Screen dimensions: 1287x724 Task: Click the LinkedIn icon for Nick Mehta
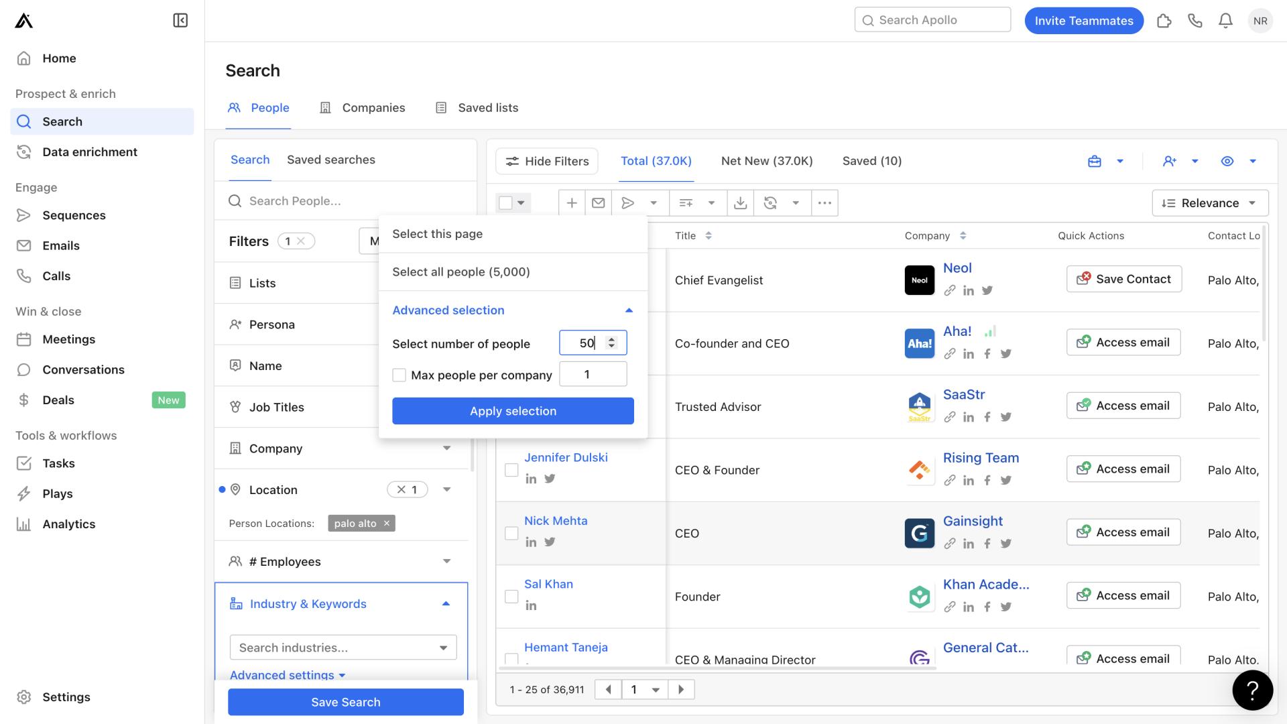(x=530, y=541)
